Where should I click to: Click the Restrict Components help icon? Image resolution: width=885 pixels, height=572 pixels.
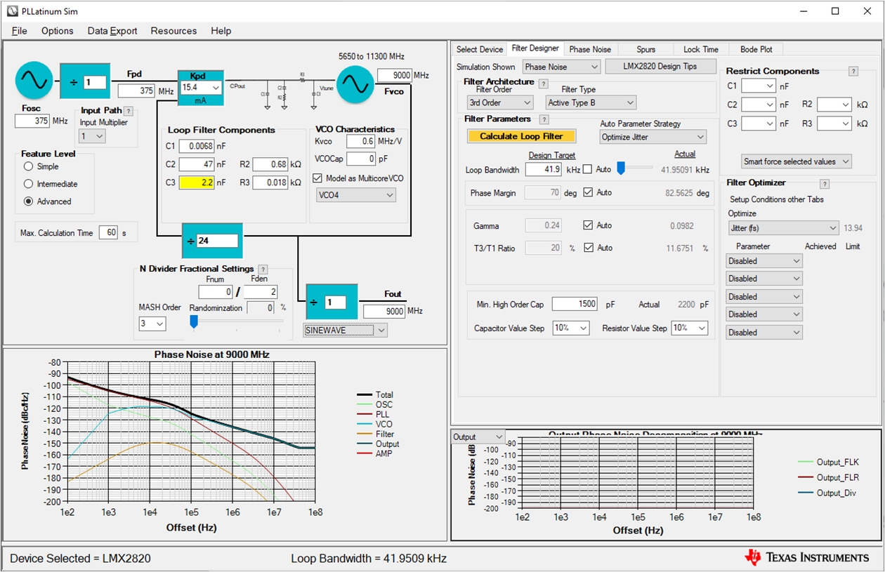click(853, 72)
